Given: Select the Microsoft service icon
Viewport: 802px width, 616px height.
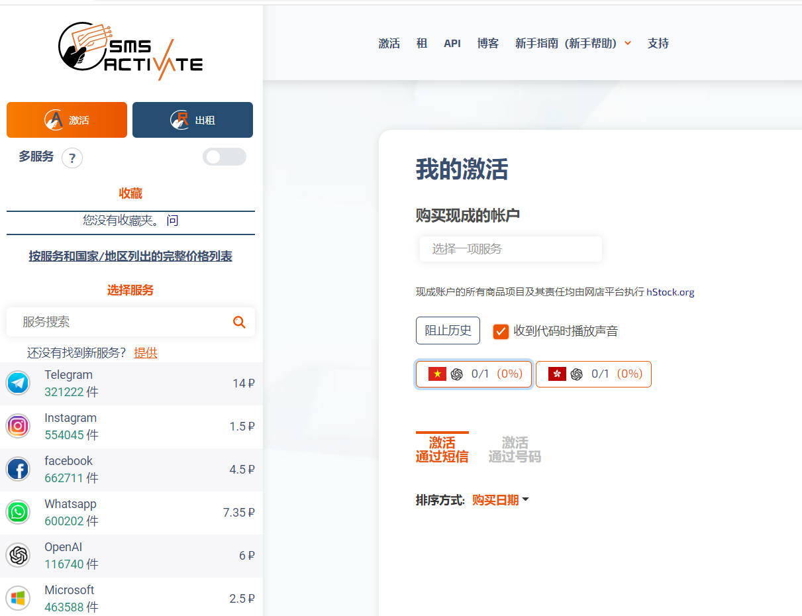Looking at the screenshot, I should 18,598.
